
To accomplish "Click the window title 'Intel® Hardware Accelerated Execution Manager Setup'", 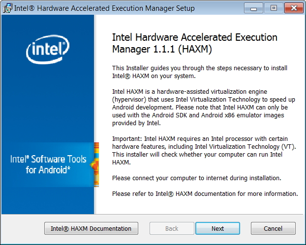I will (104, 8).
